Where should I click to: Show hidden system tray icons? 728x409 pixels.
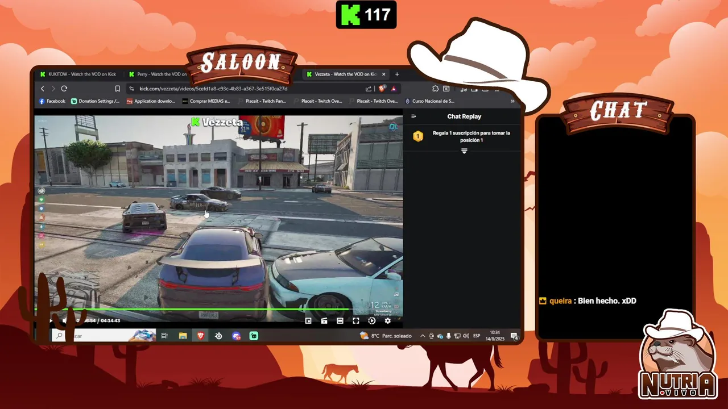423,336
